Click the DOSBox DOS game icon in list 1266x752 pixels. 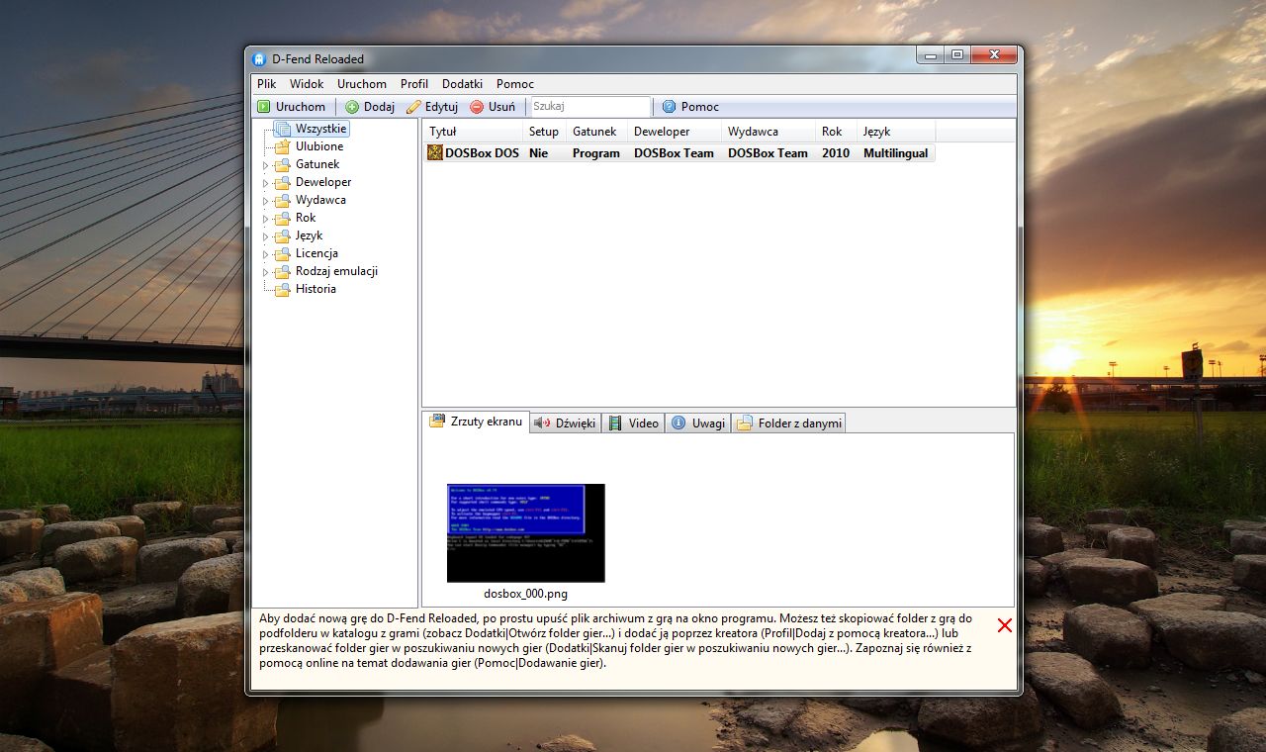point(434,152)
